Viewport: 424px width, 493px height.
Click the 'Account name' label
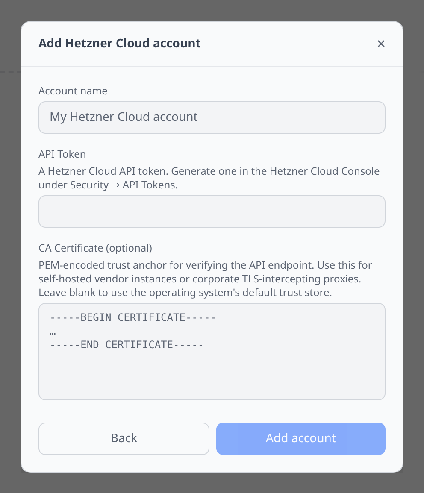(73, 91)
